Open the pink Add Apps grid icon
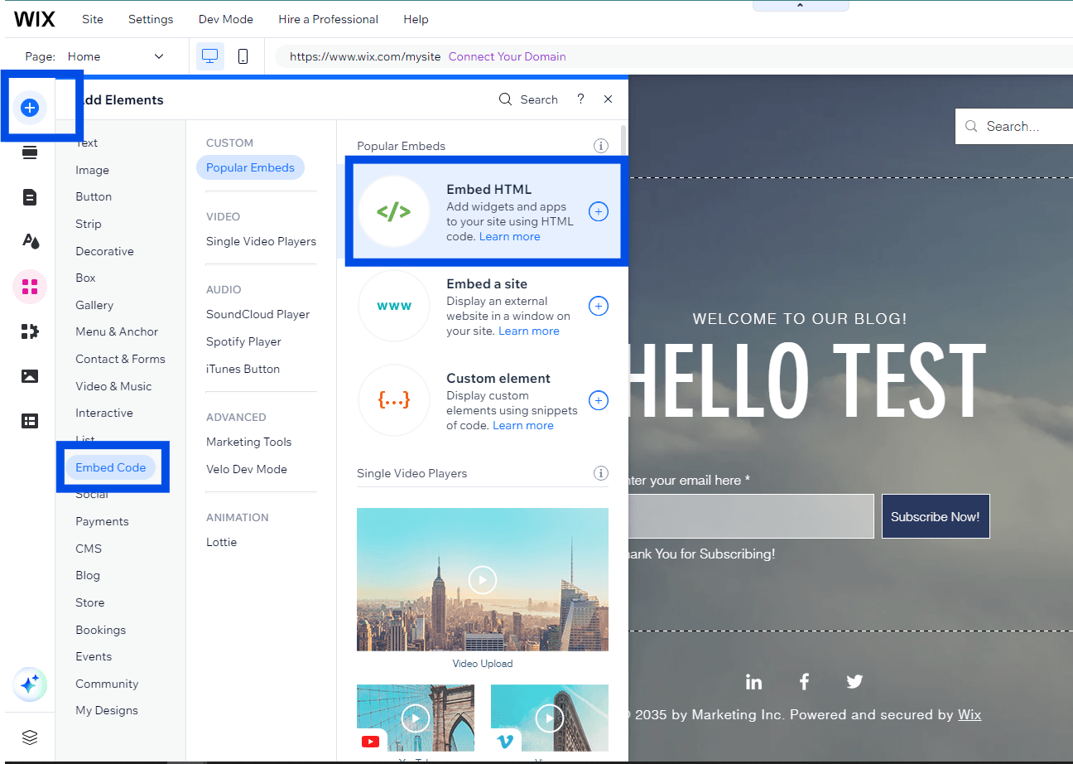Image resolution: width=1073 pixels, height=764 pixels. click(x=30, y=287)
